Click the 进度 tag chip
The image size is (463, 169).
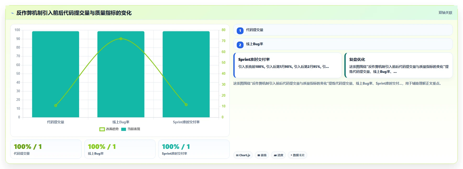click(x=278, y=155)
